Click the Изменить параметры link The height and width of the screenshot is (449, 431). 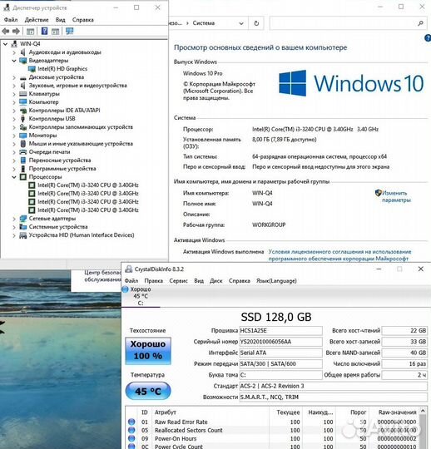point(396,196)
